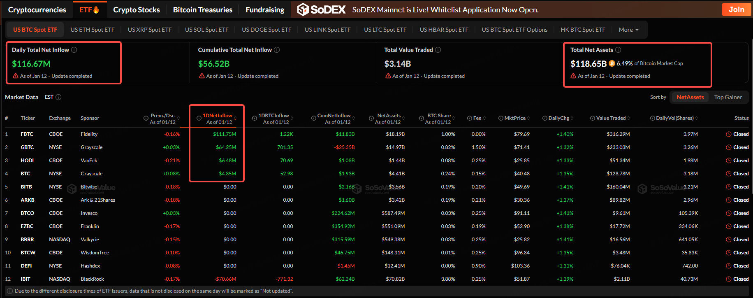
Task: Click the SoDEX logo in banner
Action: click(x=322, y=9)
